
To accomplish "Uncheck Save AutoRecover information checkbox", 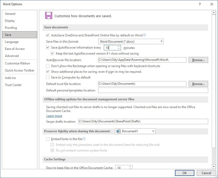I will click(x=47, y=48).
